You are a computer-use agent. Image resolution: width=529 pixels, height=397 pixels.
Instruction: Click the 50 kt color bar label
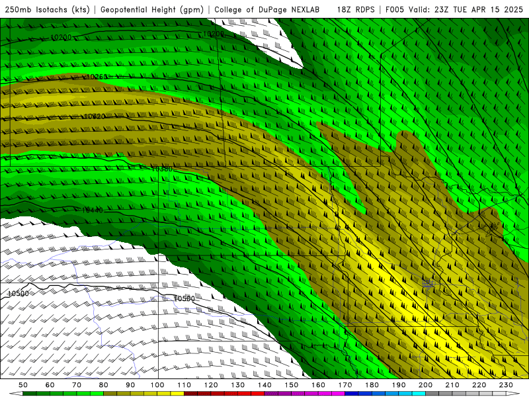click(x=23, y=385)
